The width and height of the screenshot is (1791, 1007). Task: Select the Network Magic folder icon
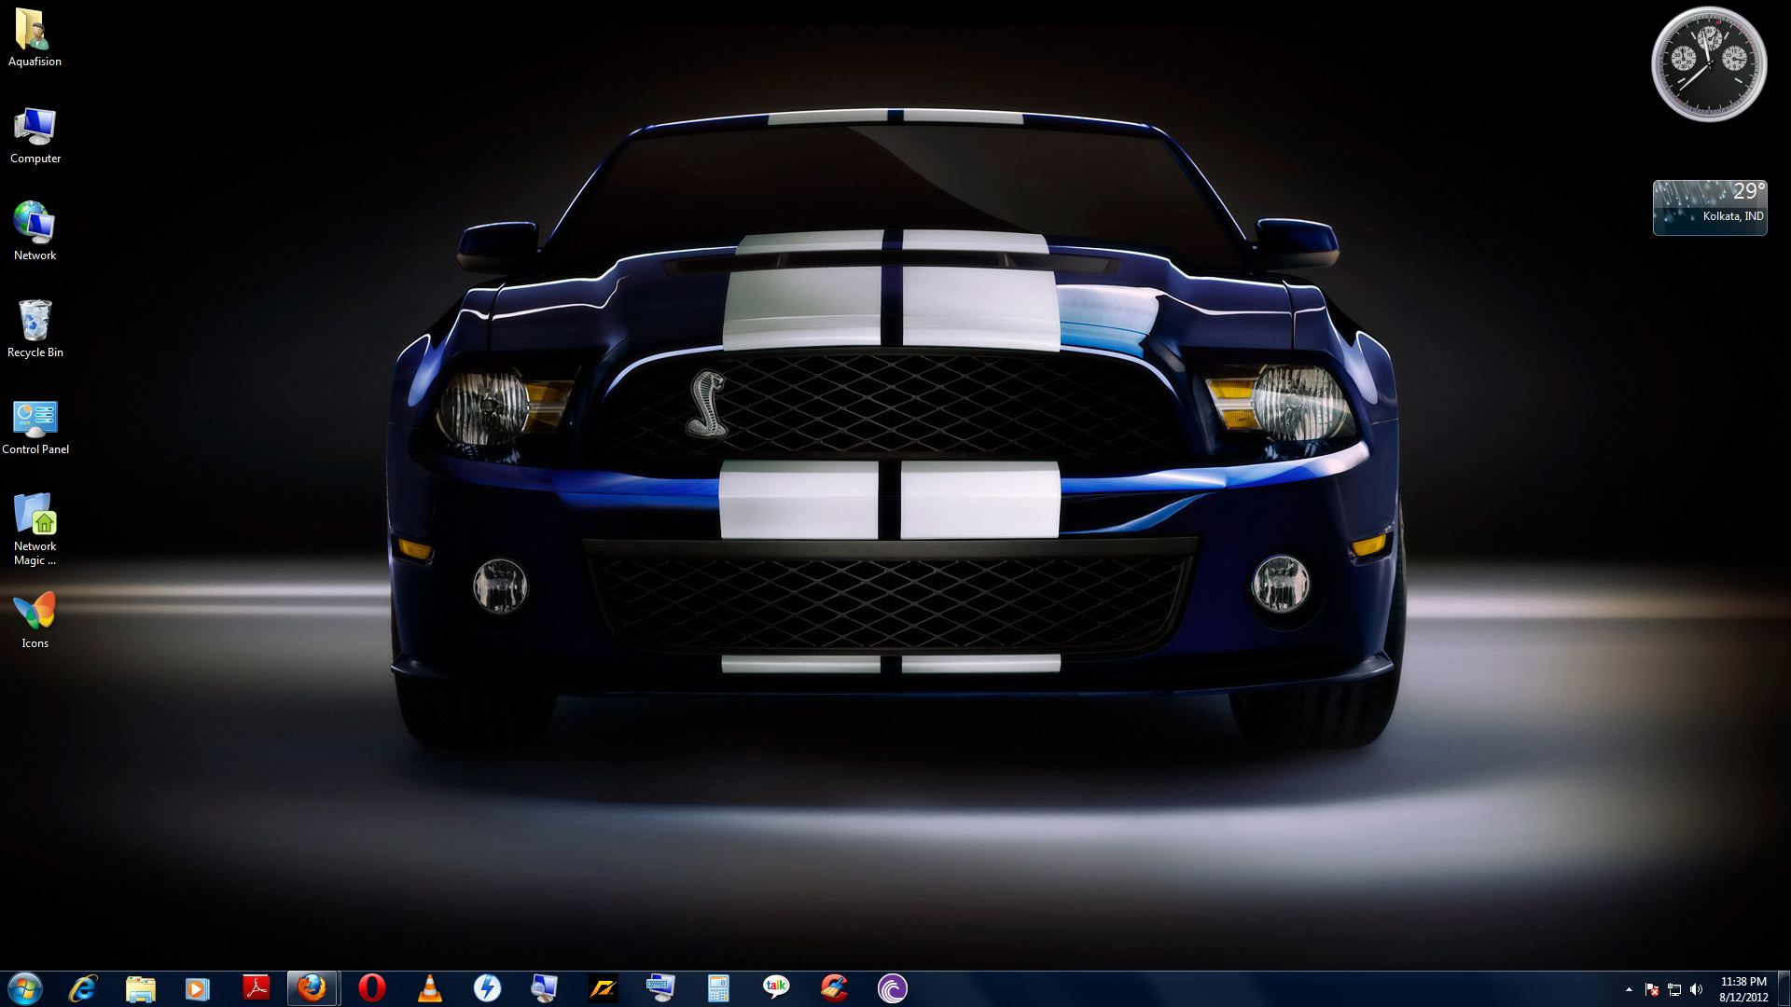click(35, 530)
